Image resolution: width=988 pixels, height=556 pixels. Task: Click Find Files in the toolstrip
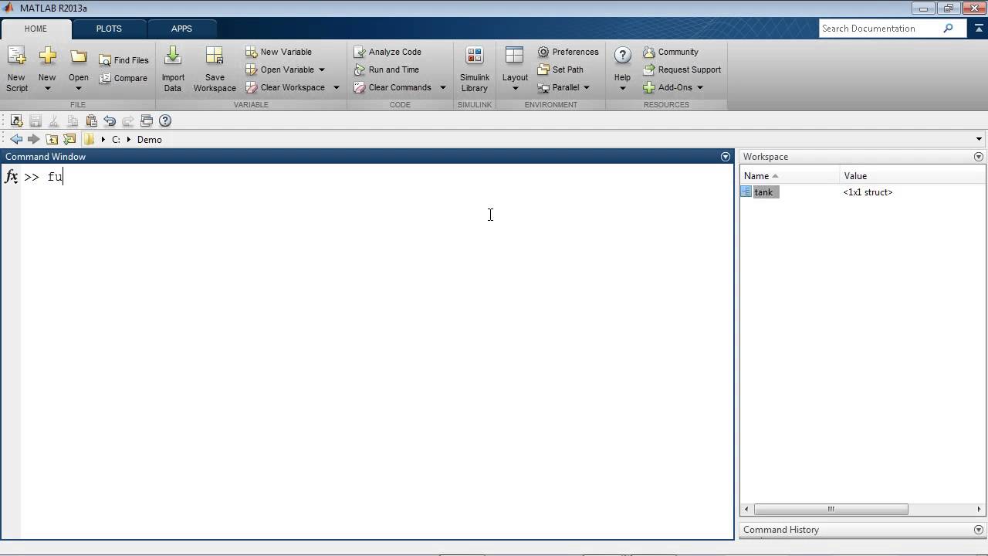tap(123, 60)
